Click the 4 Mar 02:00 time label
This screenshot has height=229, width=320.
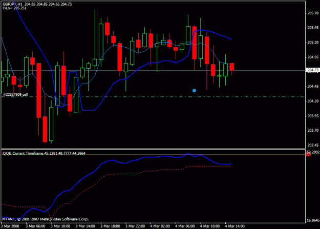click(x=160, y=226)
